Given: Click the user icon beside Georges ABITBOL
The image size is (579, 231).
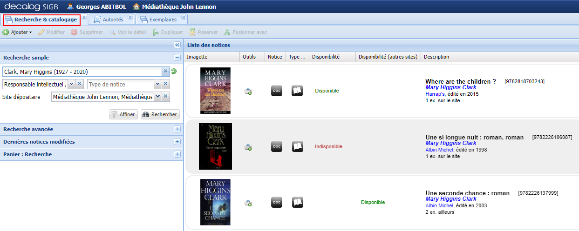Looking at the screenshot, I should 70,7.
